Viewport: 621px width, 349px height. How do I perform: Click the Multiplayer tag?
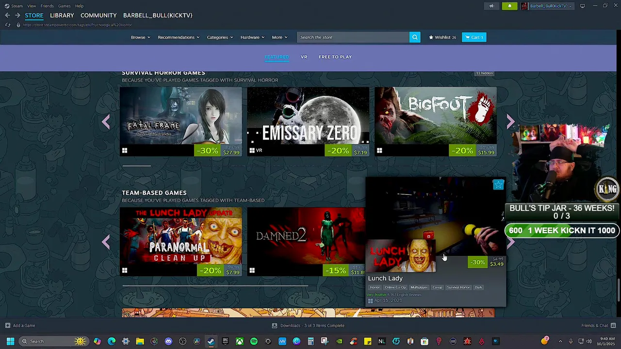coord(419,287)
